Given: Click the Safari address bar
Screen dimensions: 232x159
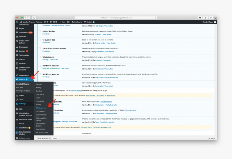Looking at the screenshot, I should 116,18.
